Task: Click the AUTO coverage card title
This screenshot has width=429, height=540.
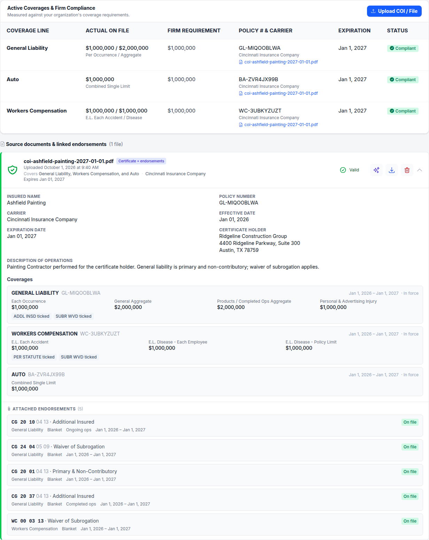Action: click(x=18, y=375)
